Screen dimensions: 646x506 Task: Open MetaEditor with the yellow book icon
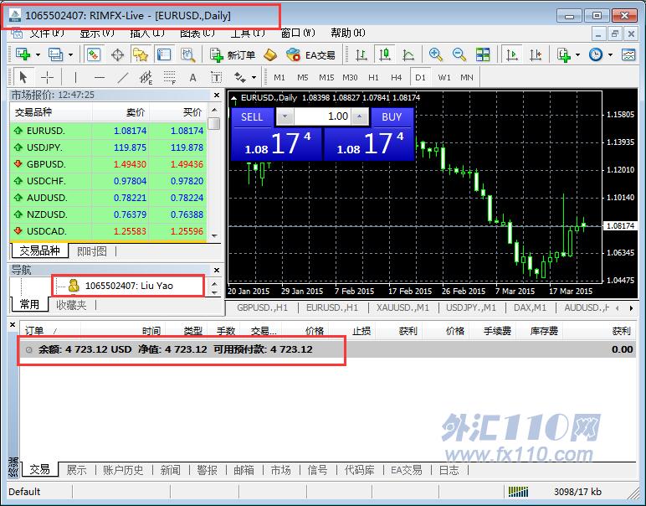[x=270, y=54]
